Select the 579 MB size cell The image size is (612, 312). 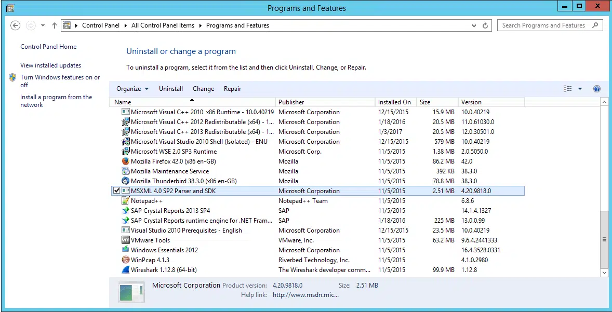coord(444,142)
